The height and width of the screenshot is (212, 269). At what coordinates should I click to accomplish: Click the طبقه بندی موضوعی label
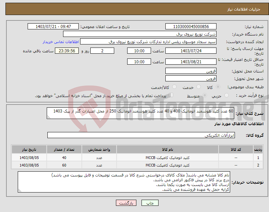[x=245, y=87]
